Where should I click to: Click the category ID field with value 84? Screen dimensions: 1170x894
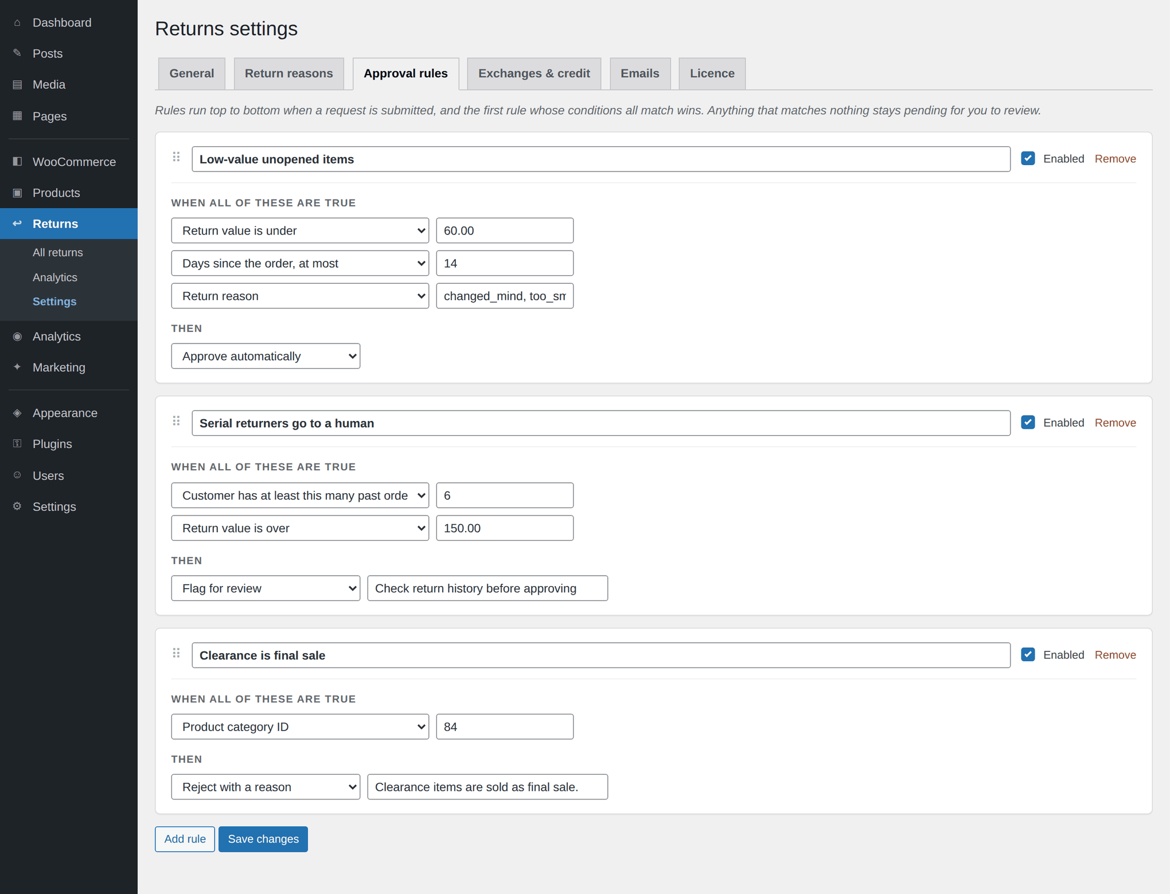point(505,727)
